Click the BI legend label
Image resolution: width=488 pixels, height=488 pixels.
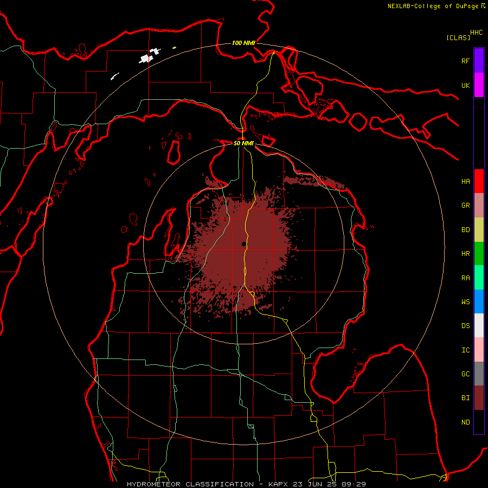point(465,398)
